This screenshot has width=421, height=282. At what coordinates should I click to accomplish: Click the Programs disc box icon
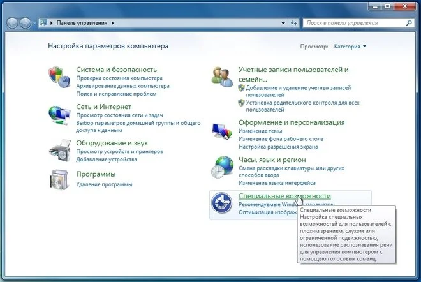tap(59, 180)
